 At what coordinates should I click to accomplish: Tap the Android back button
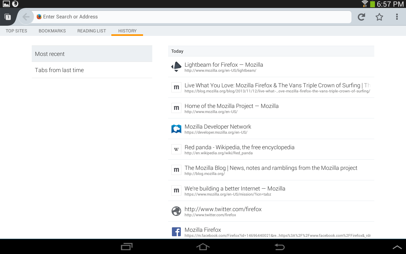[x=279, y=247]
